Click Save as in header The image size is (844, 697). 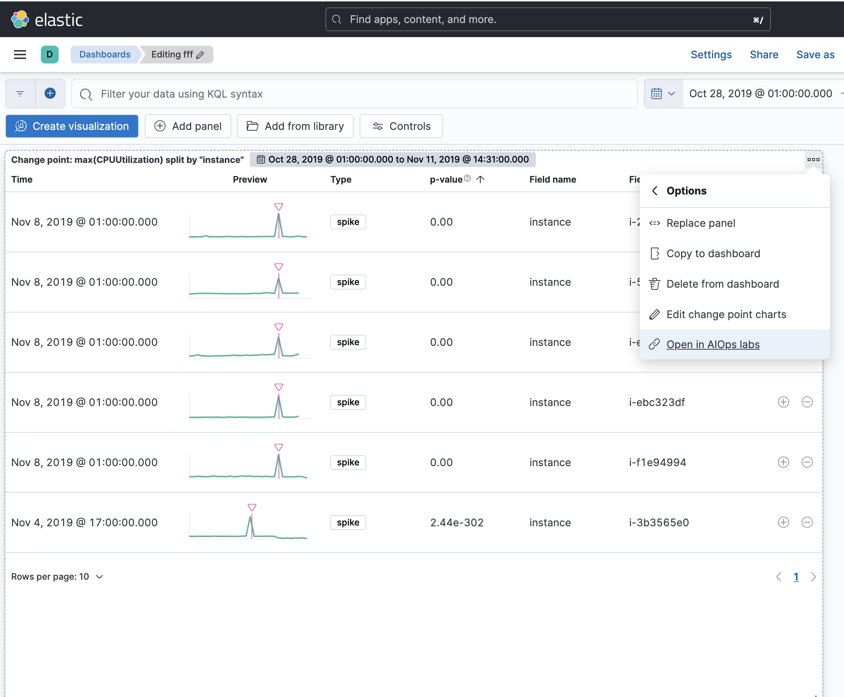point(815,55)
